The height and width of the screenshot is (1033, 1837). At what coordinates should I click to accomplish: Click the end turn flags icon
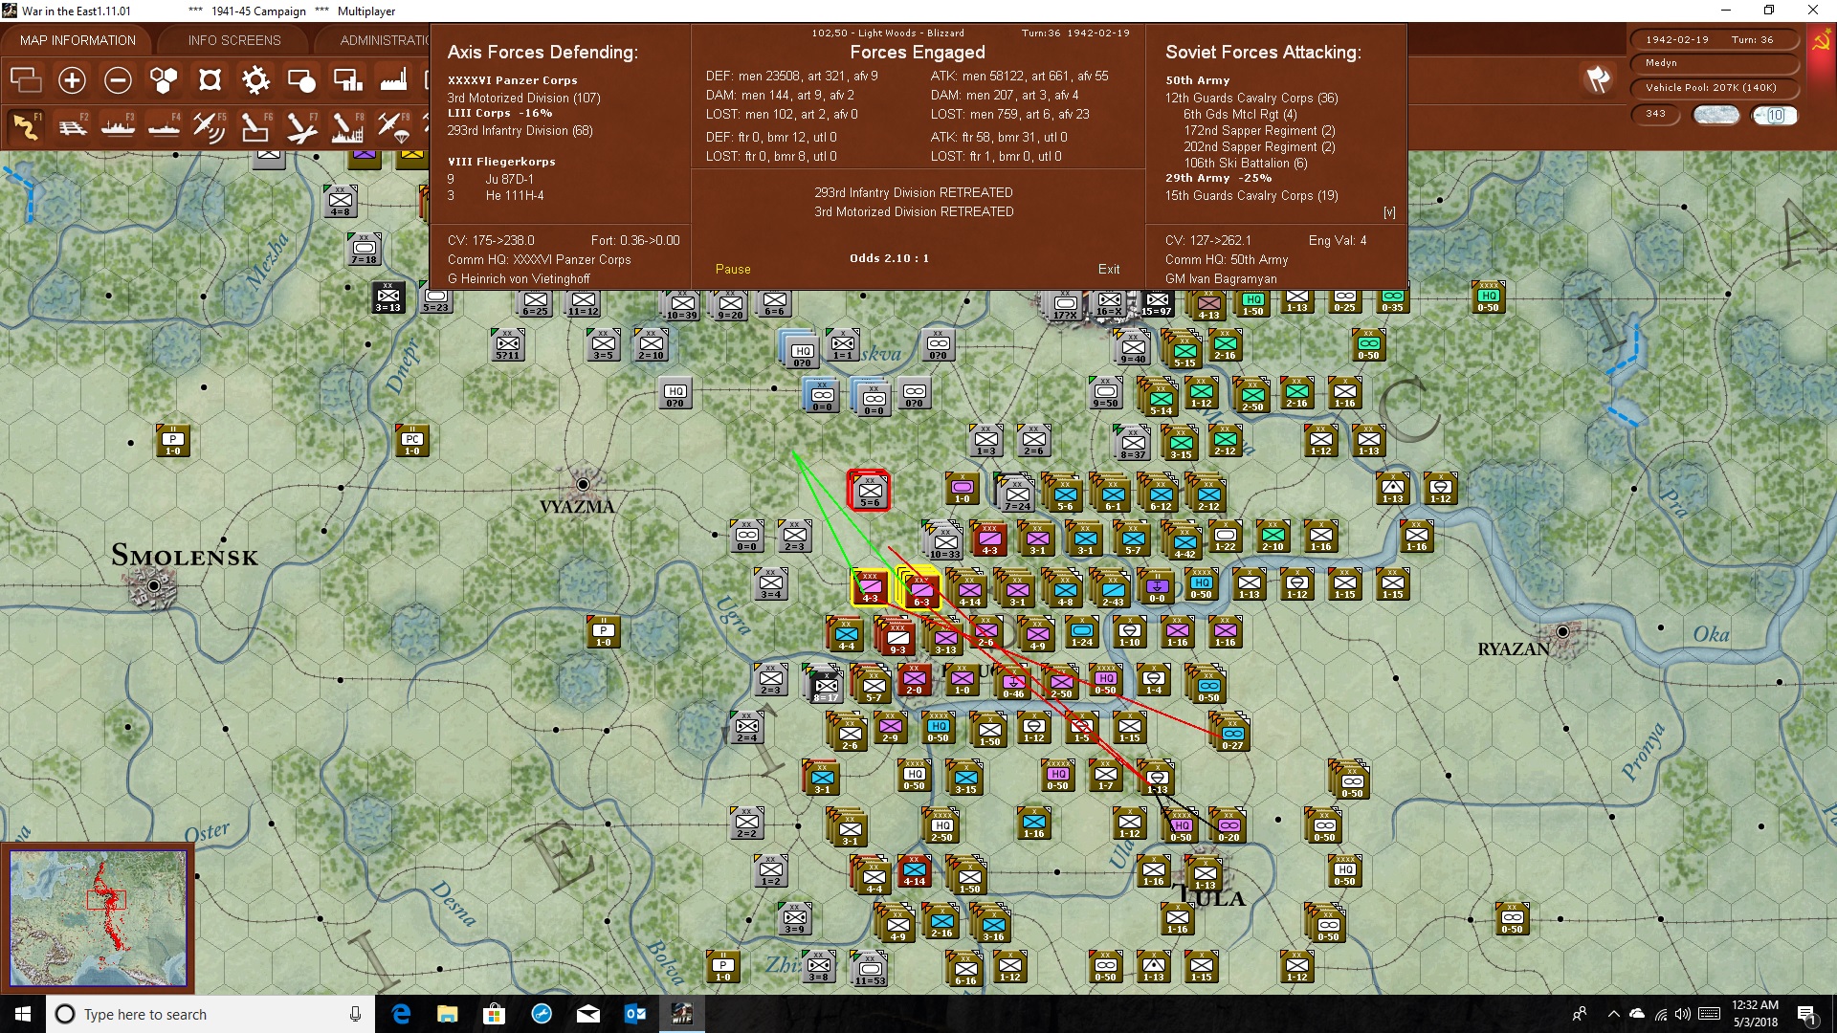pos(1598,79)
